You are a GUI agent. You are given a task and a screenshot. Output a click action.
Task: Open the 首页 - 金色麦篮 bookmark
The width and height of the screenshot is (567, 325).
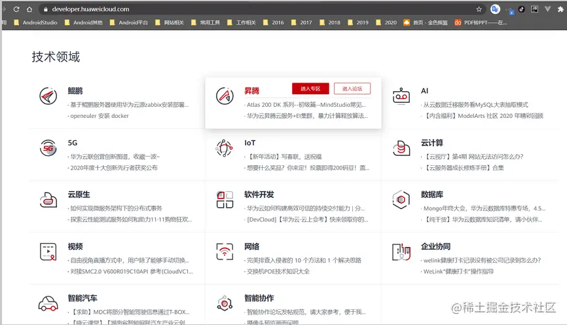[x=426, y=22]
